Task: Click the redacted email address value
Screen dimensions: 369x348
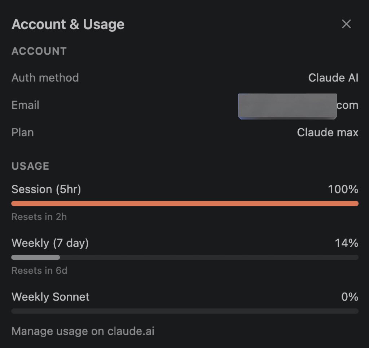Action: coord(298,106)
